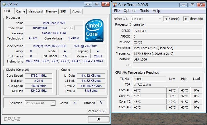Click the Cores count 4 in CPU-Z

tap(74, 103)
